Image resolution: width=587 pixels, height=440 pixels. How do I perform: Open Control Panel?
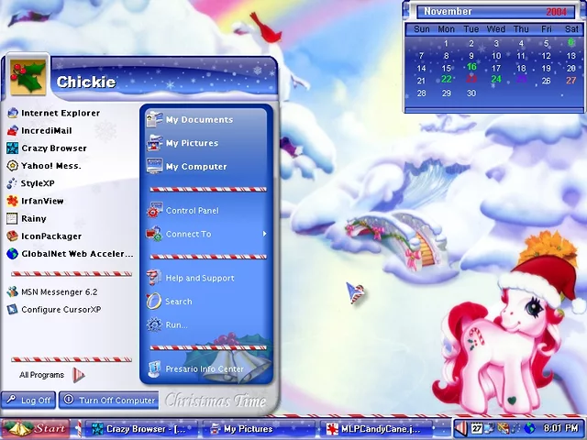183,211
